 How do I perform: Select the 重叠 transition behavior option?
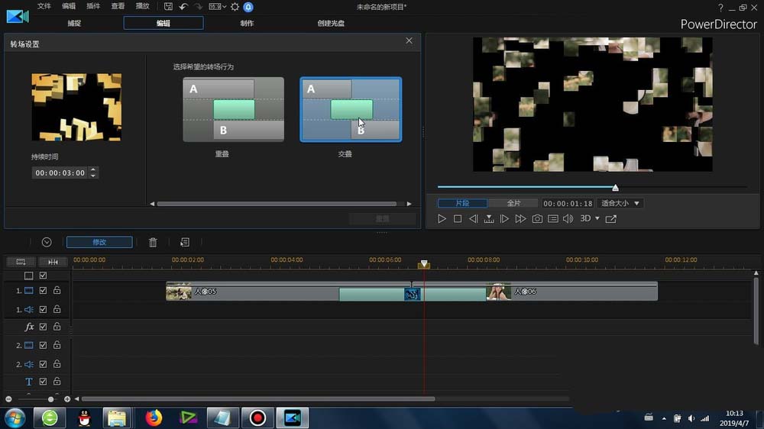pyautogui.click(x=233, y=109)
